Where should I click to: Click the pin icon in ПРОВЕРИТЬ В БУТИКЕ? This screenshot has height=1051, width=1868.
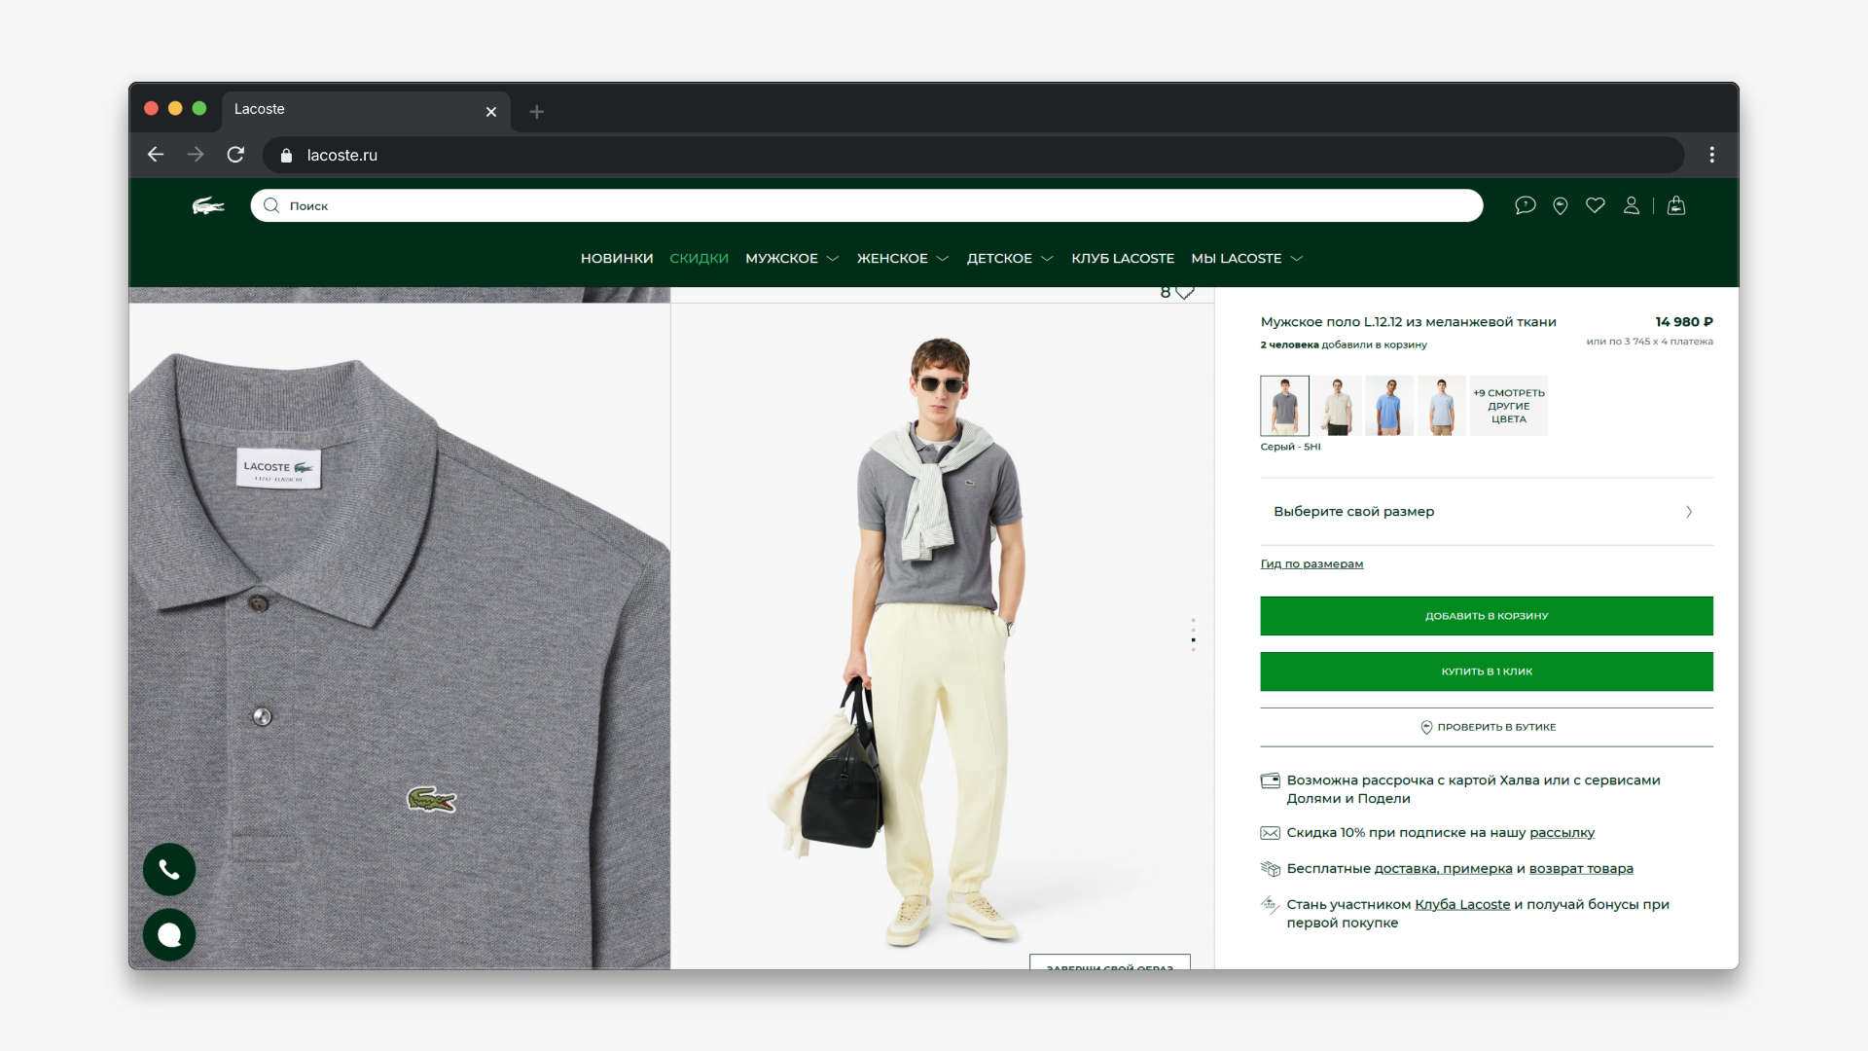(1426, 727)
